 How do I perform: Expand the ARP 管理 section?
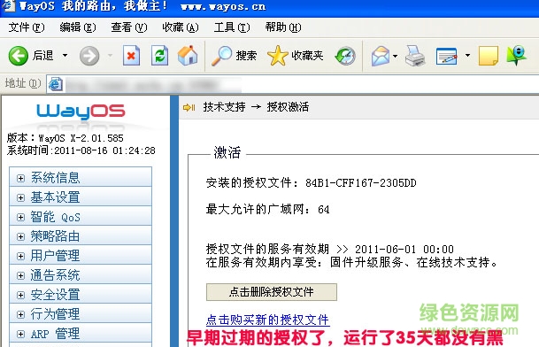point(20,334)
